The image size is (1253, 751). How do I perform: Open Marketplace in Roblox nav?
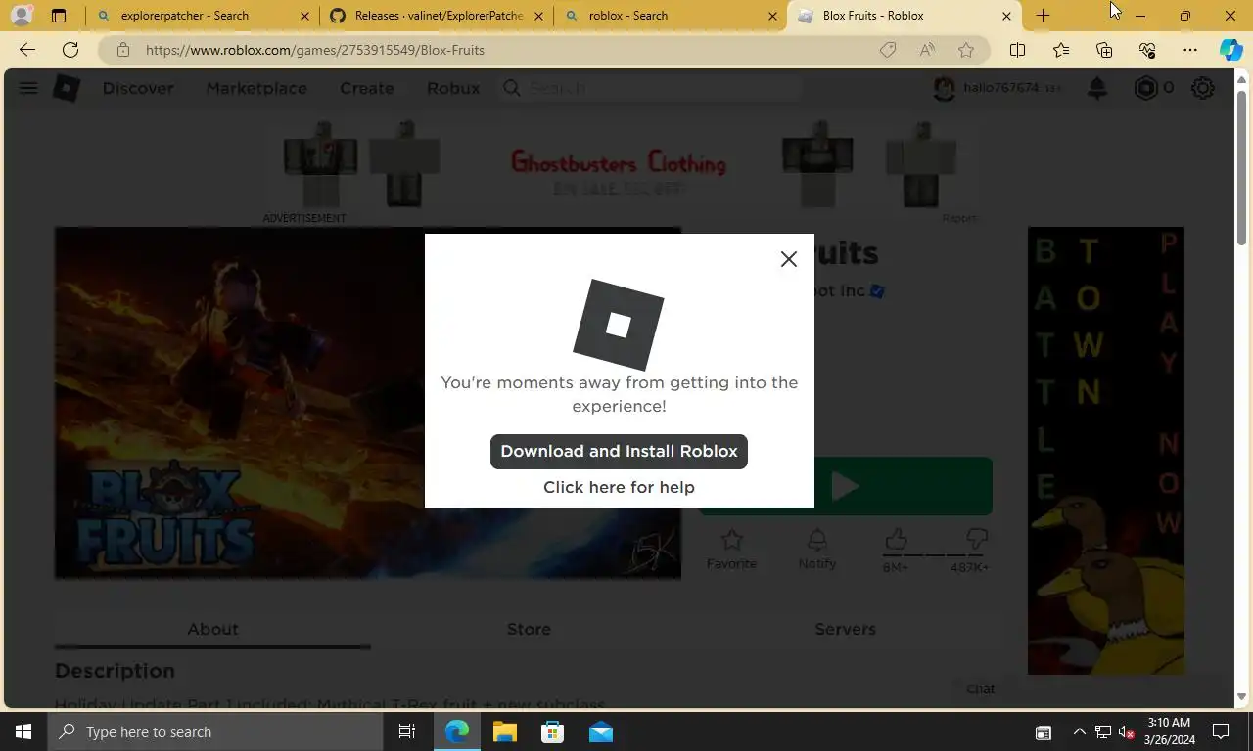(x=256, y=88)
